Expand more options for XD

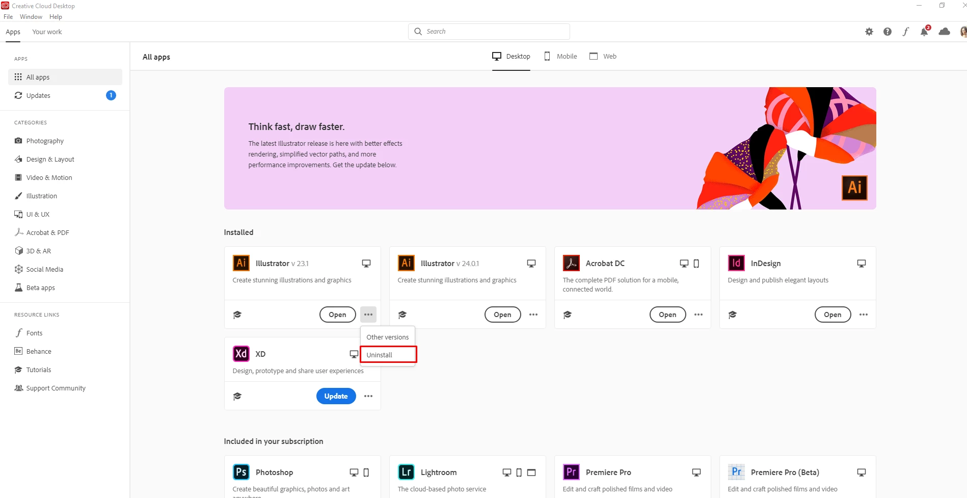[x=368, y=396]
